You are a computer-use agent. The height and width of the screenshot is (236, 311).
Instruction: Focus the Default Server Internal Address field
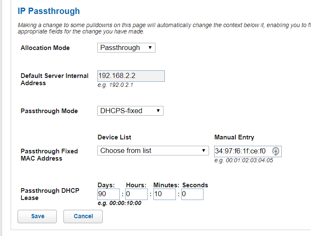[x=130, y=76]
